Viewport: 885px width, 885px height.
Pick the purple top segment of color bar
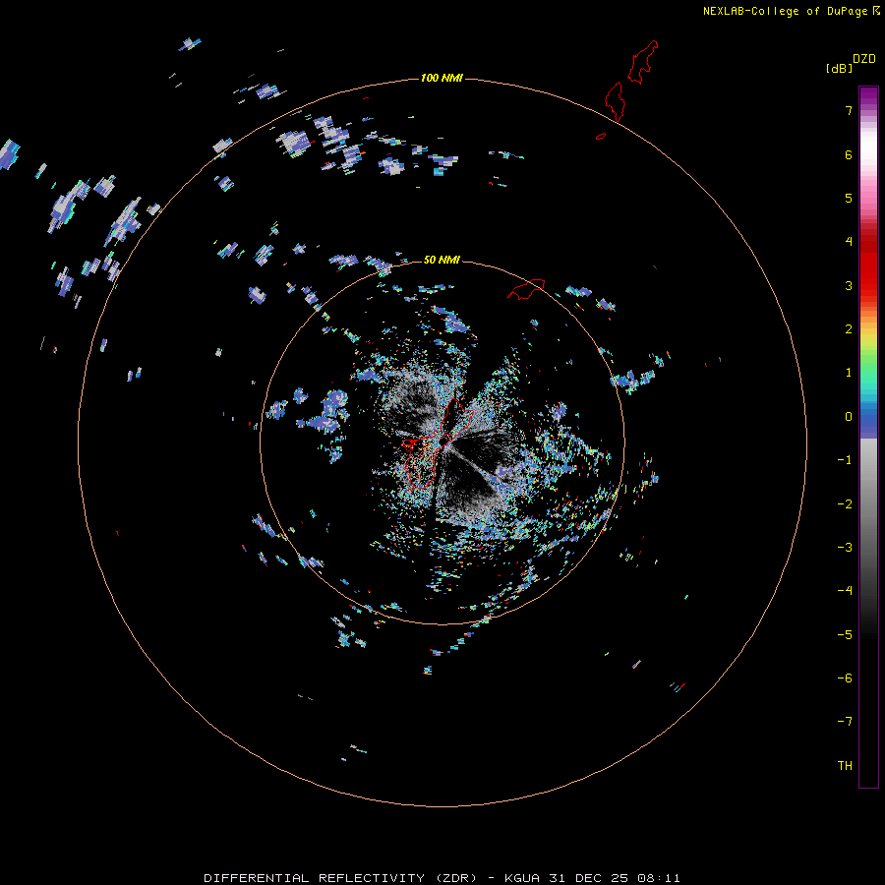tap(868, 96)
